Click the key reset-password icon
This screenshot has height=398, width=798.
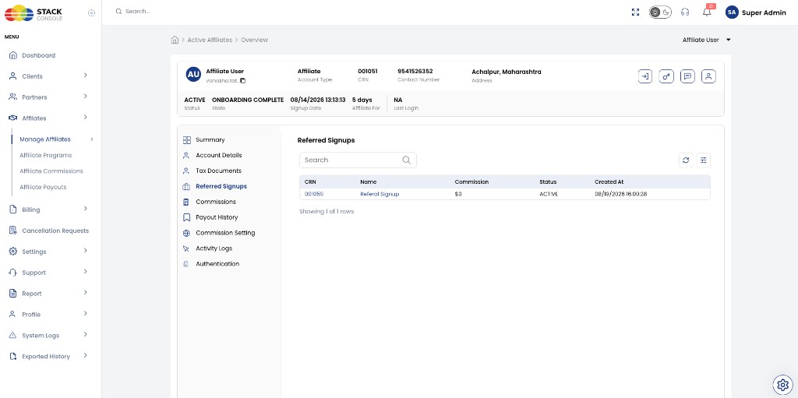tap(666, 76)
